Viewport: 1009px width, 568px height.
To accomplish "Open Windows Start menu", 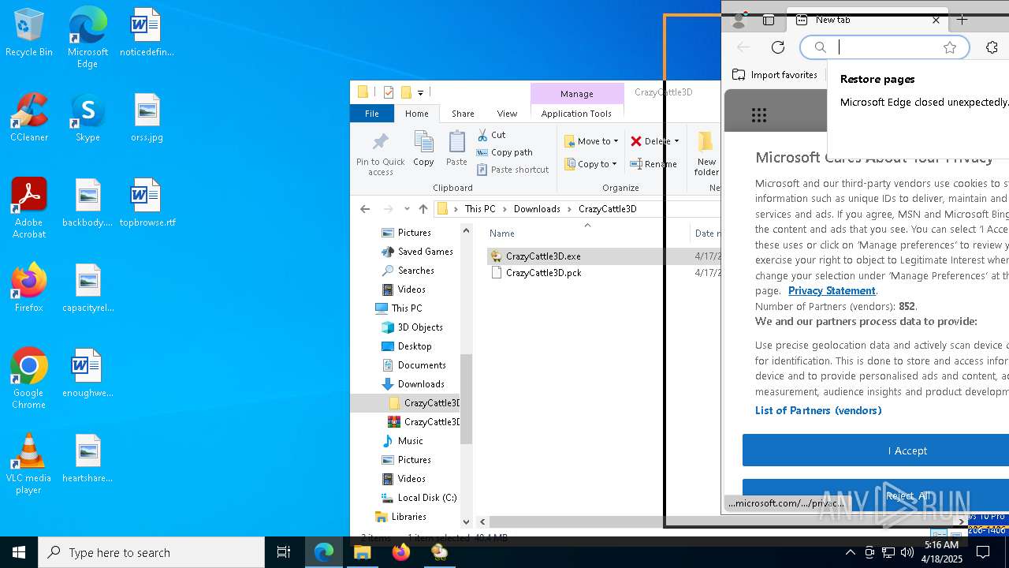I will (x=19, y=552).
